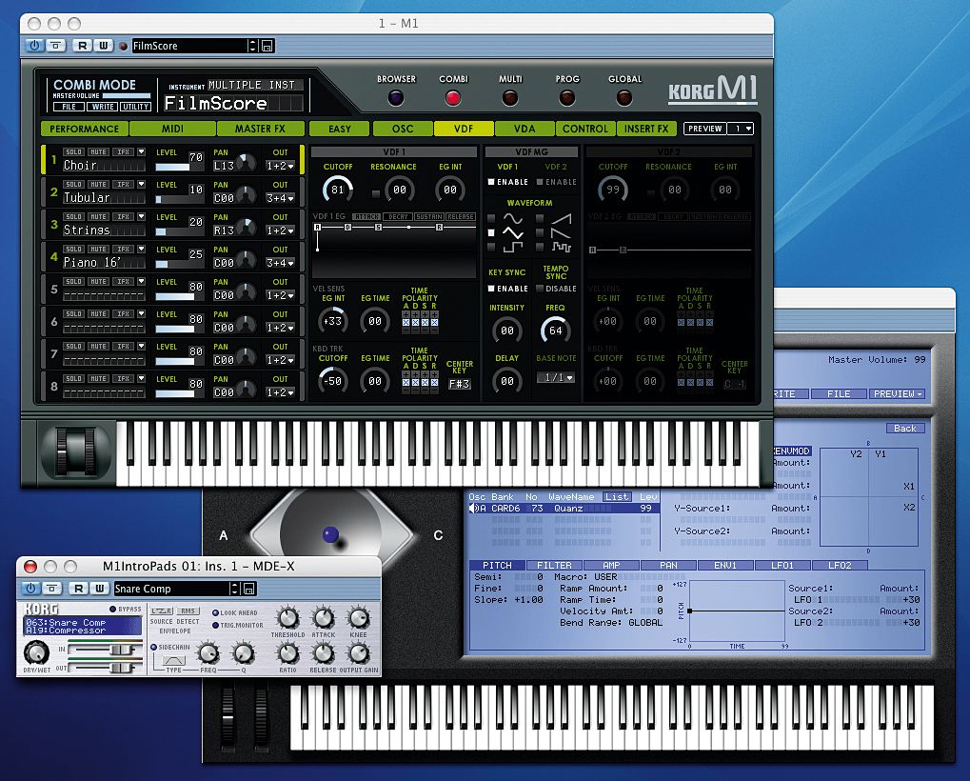
Task: Switch to the MASTER FX tab
Action: pos(260,129)
